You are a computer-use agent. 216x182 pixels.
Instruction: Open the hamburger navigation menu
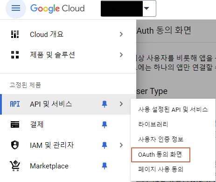(x=16, y=8)
